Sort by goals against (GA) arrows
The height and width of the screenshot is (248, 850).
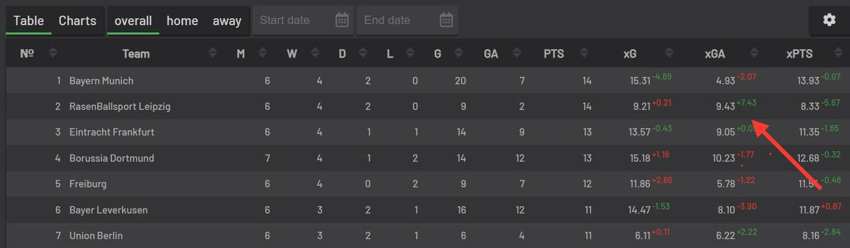(514, 54)
